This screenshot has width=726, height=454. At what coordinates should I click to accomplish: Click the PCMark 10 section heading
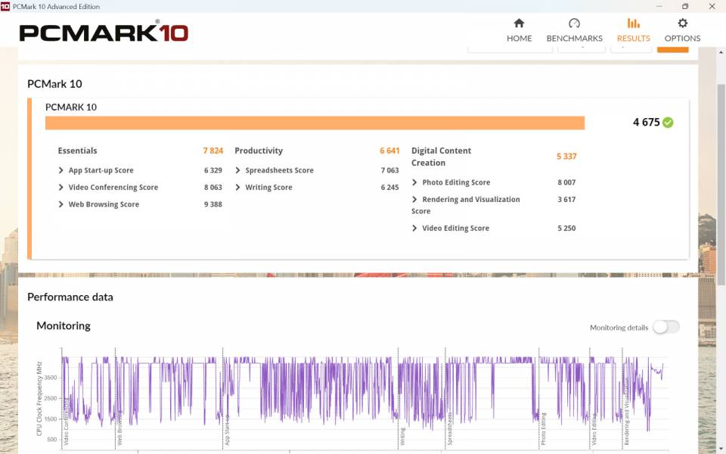54,84
